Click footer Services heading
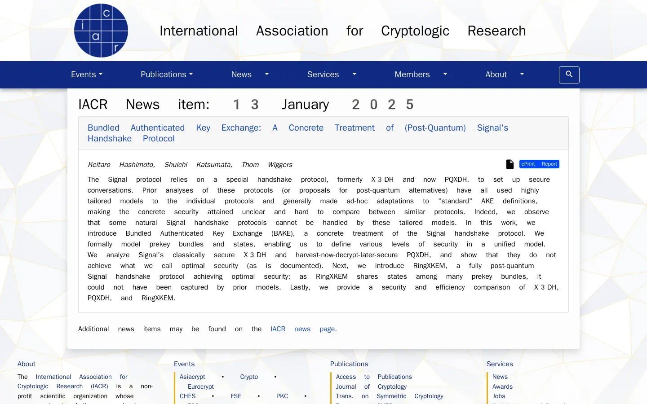The width and height of the screenshot is (647, 404). [500, 364]
